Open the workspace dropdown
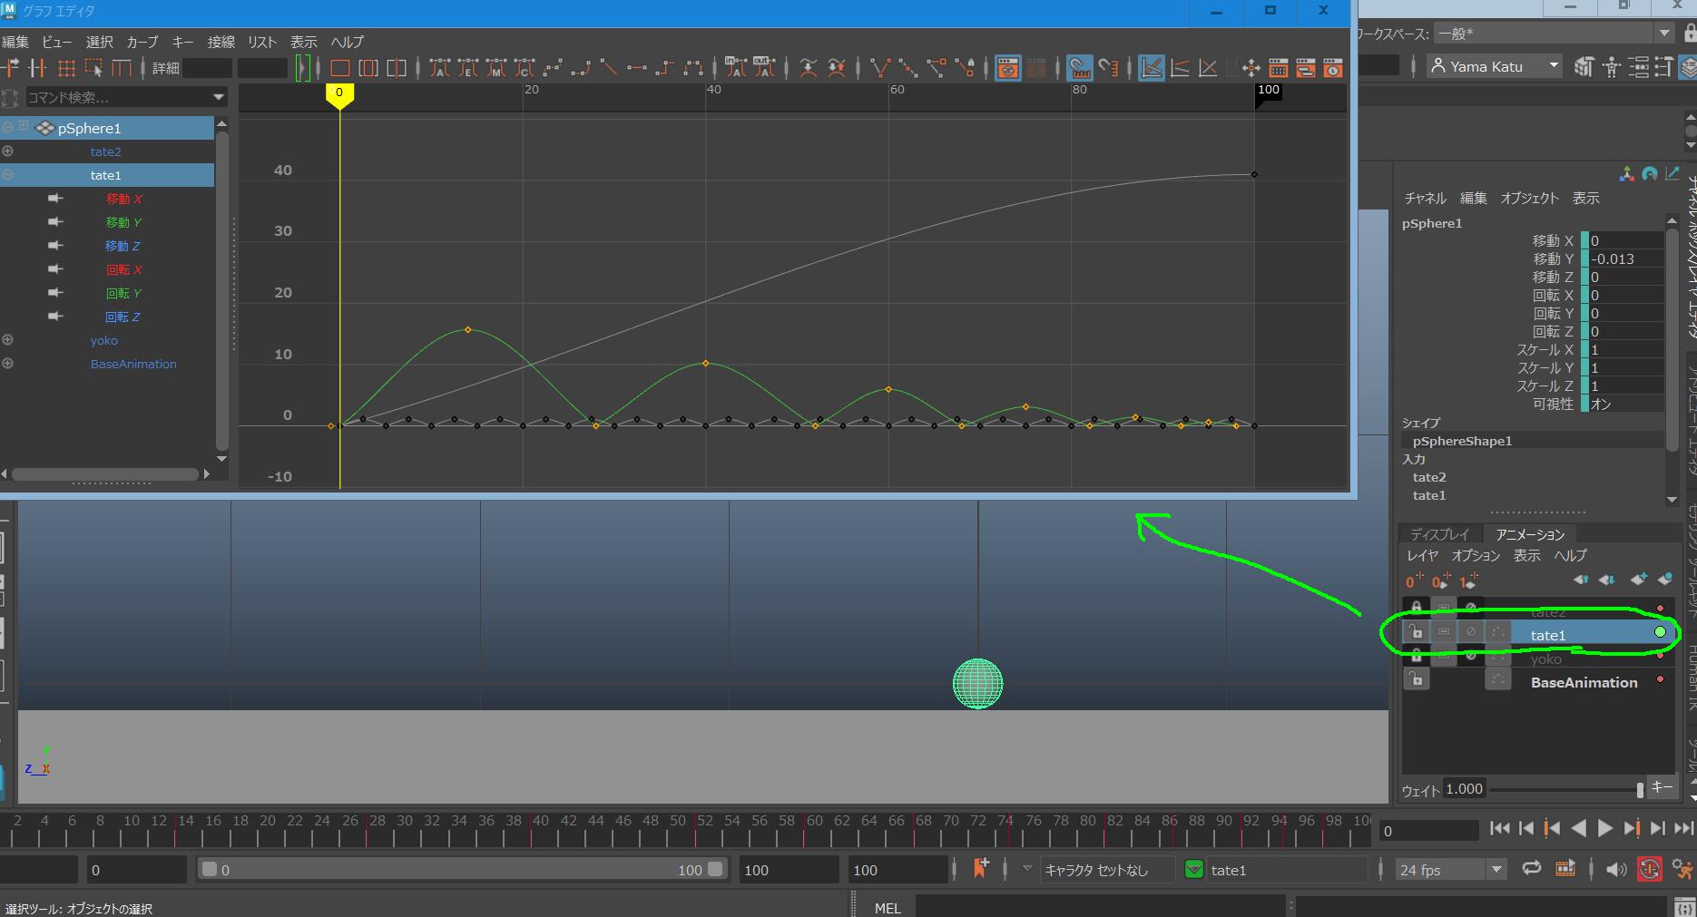The height and width of the screenshot is (917, 1697). (x=1663, y=34)
